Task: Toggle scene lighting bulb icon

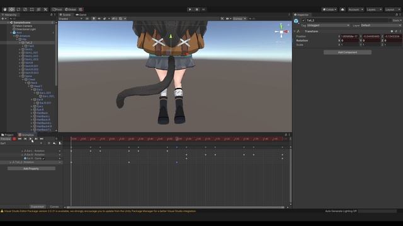Action: click(94, 19)
